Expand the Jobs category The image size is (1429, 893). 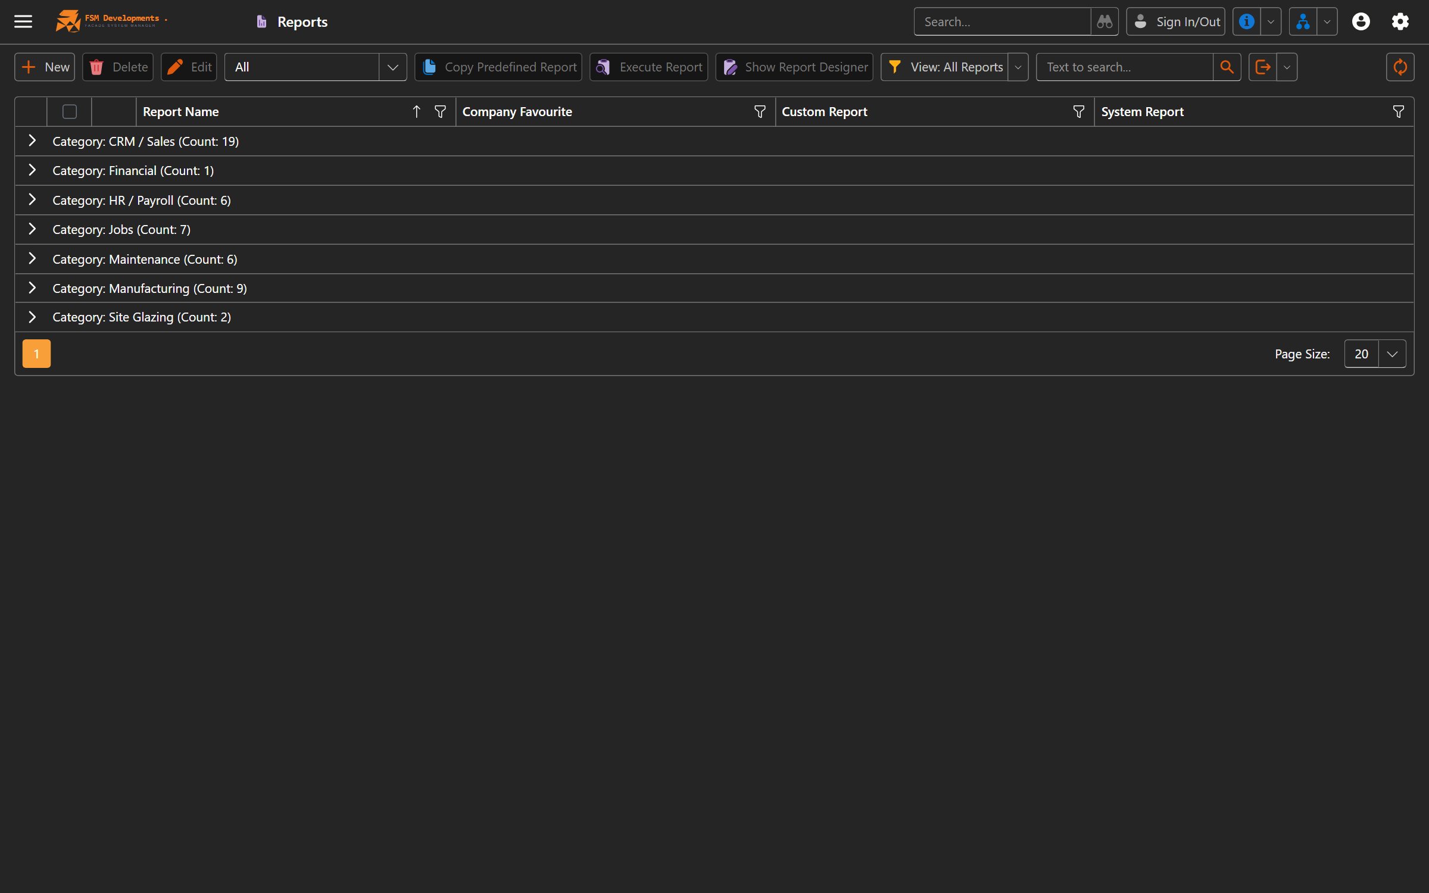click(32, 229)
